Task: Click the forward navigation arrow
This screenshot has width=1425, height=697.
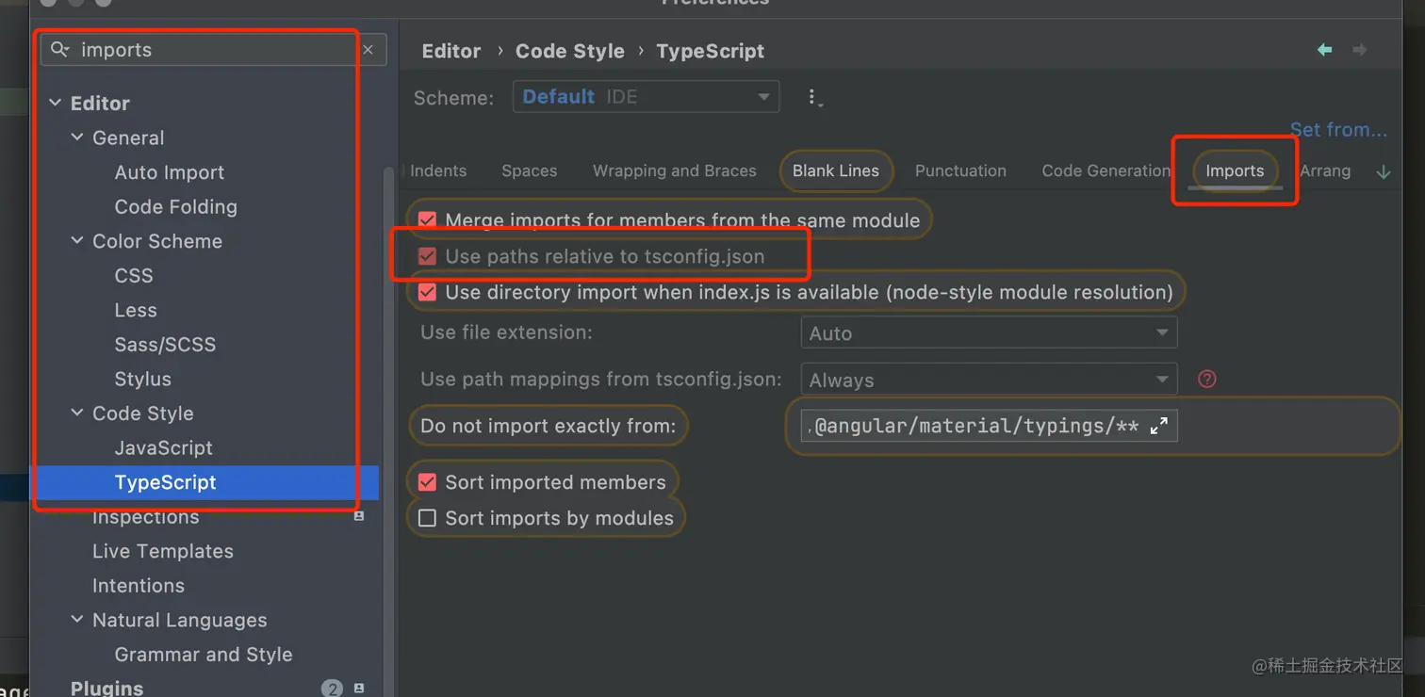Action: pyautogui.click(x=1359, y=50)
